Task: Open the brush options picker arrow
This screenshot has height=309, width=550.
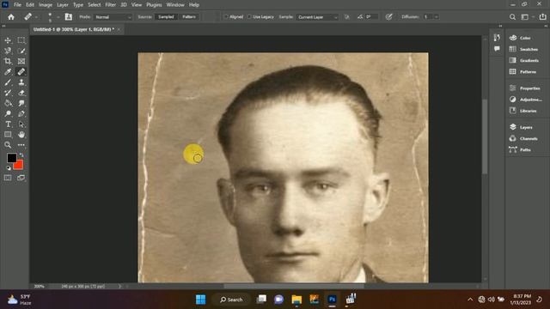Action: (58, 17)
